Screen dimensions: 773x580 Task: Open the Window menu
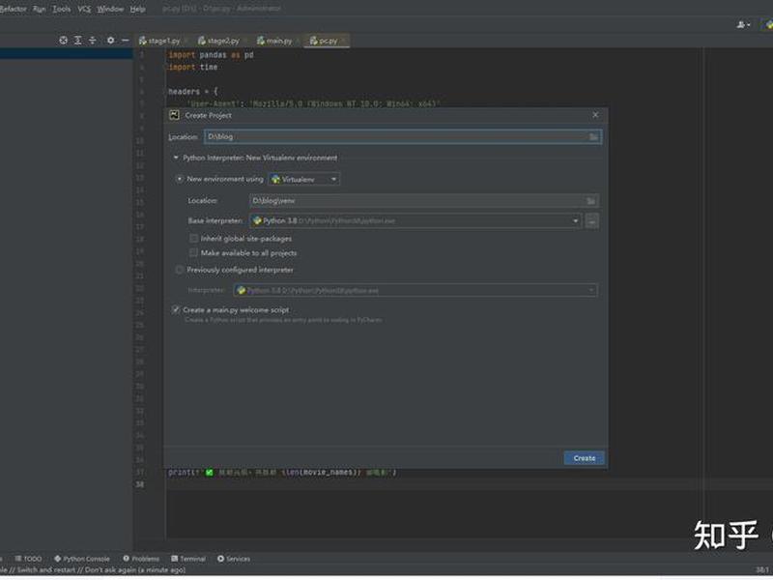pos(110,9)
